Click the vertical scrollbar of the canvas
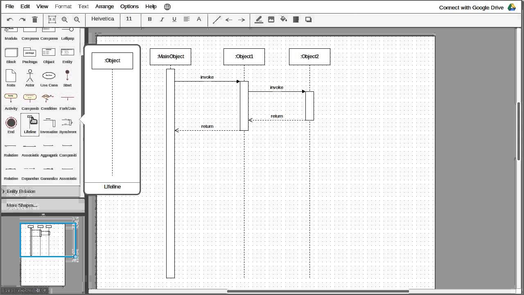524x295 pixels. (x=519, y=131)
